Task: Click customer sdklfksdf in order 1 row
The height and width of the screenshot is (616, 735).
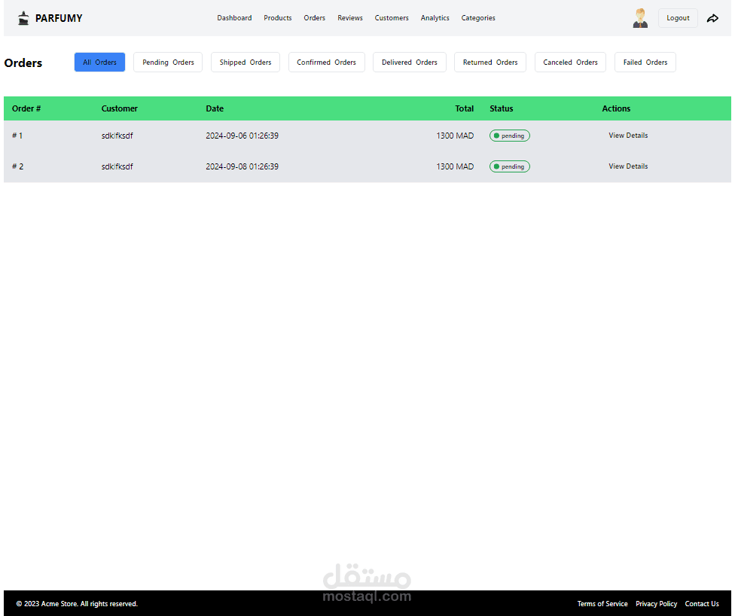Action: [x=117, y=136]
